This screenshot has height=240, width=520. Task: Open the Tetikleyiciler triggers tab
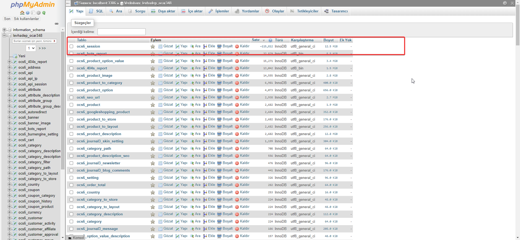pyautogui.click(x=304, y=11)
